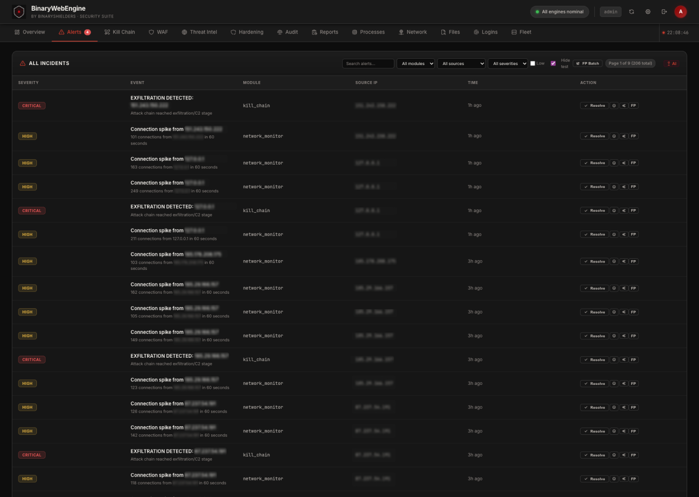699x497 pixels.
Task: Mark 163 connections alert as FP
Action: tap(633, 163)
